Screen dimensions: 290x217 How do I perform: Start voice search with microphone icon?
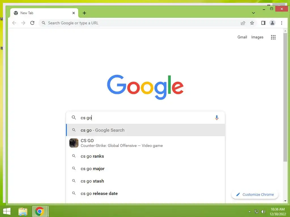(217, 118)
